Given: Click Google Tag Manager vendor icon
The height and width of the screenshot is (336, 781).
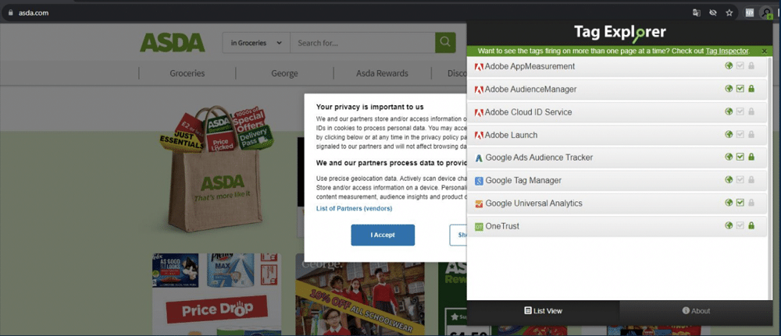Looking at the screenshot, I should point(479,181).
